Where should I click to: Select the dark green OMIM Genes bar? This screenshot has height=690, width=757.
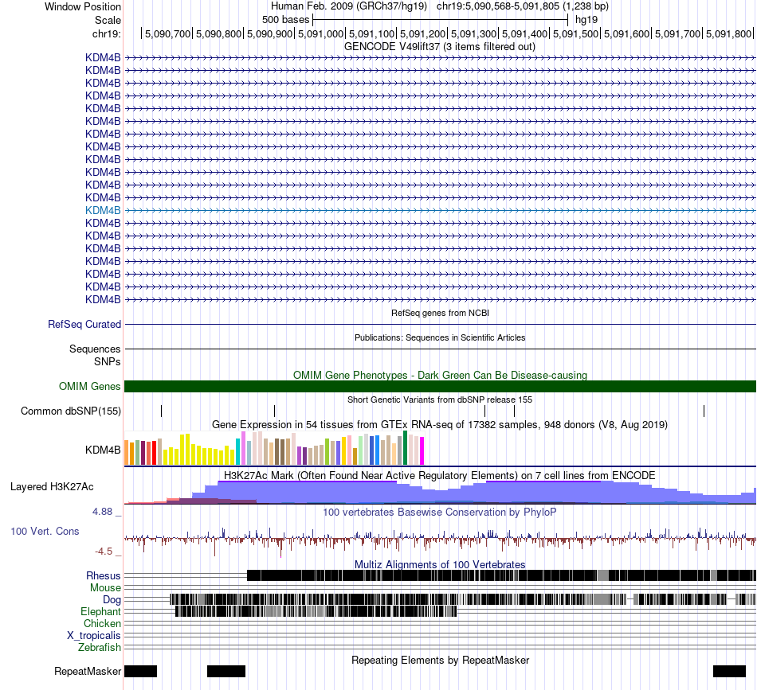(x=440, y=386)
